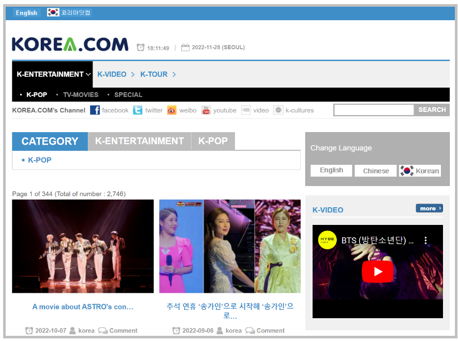The height and width of the screenshot is (341, 458).
Task: Click author icon beside korea under ASTRO article
Action: tap(73, 331)
